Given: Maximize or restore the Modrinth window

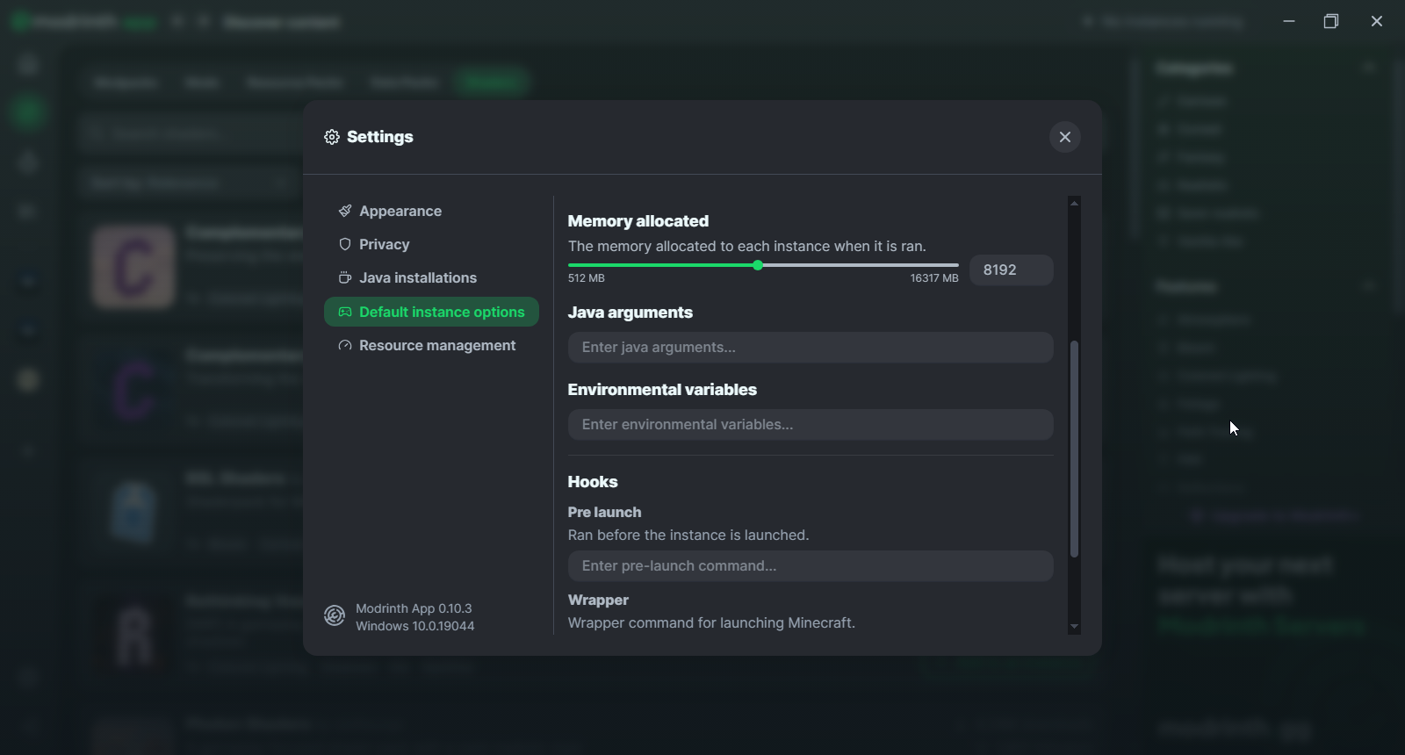Looking at the screenshot, I should point(1331,21).
